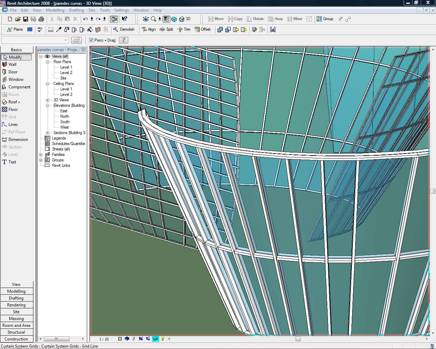Choose the Split tool
Screen dimensions: 436x349
[x=166, y=30]
